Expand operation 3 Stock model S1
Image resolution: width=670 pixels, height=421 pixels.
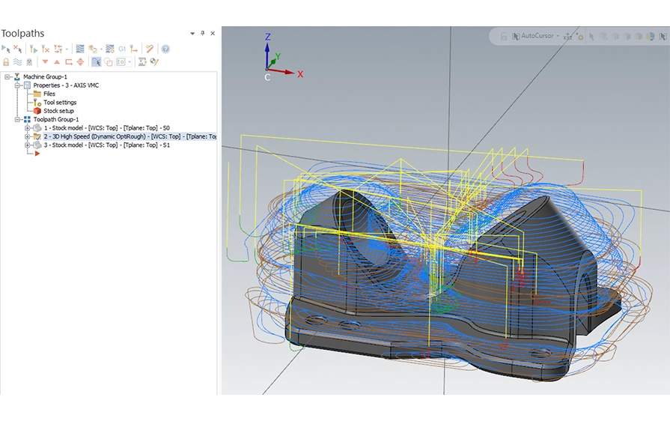click(x=28, y=145)
